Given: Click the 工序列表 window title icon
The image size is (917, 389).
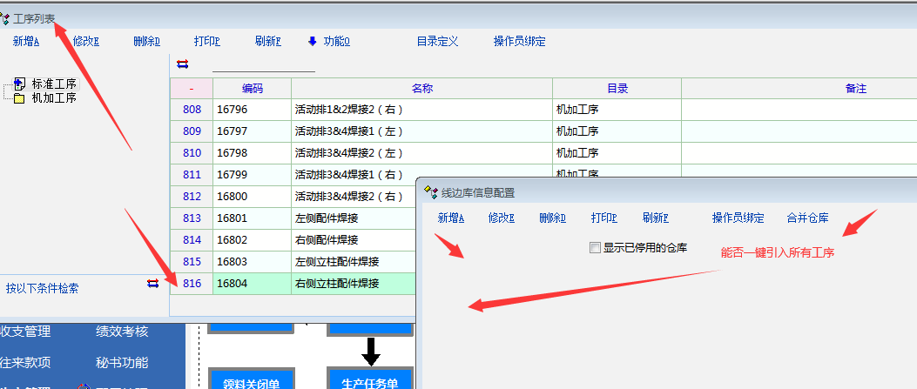Looking at the screenshot, I should (6, 17).
